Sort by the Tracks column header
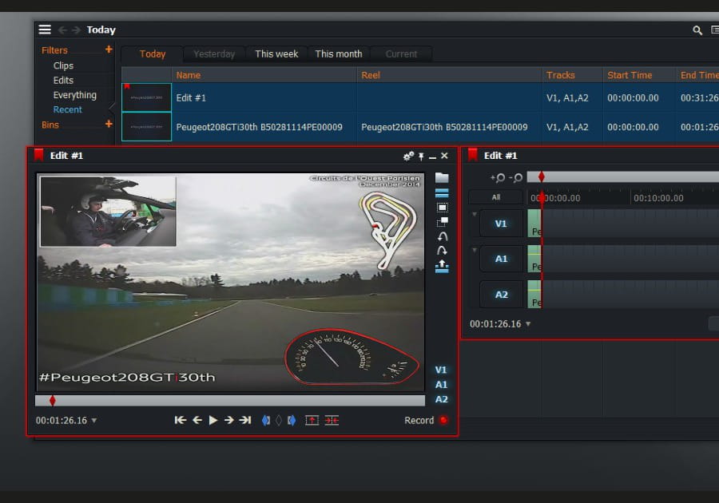 573,75
